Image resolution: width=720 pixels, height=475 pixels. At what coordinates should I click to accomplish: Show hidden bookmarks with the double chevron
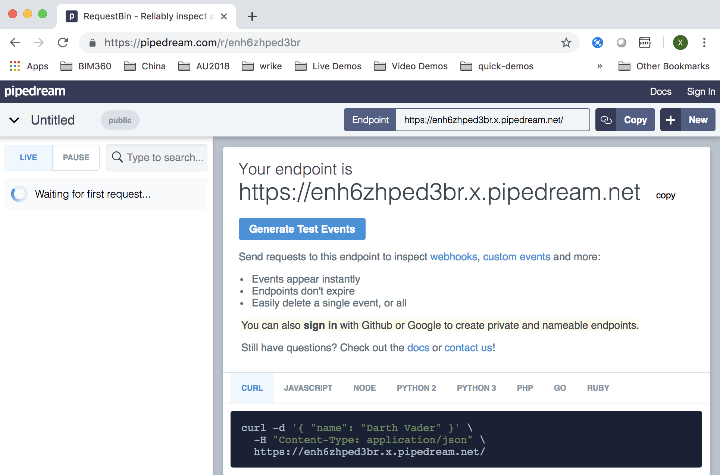tap(600, 66)
